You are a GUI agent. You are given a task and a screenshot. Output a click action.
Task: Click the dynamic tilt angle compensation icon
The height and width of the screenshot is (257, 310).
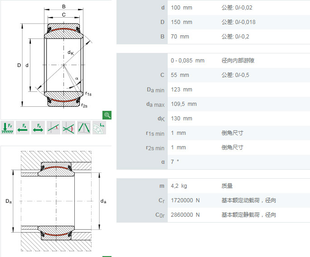[x=68, y=128]
